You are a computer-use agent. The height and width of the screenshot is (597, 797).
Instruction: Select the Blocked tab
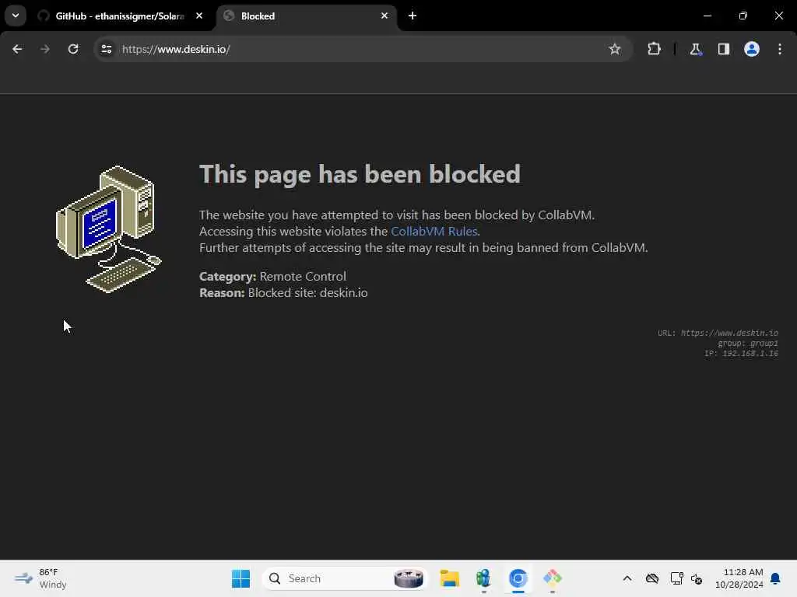307,16
